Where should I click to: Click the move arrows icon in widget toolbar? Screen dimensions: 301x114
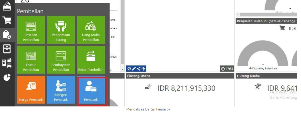tap(143, 69)
